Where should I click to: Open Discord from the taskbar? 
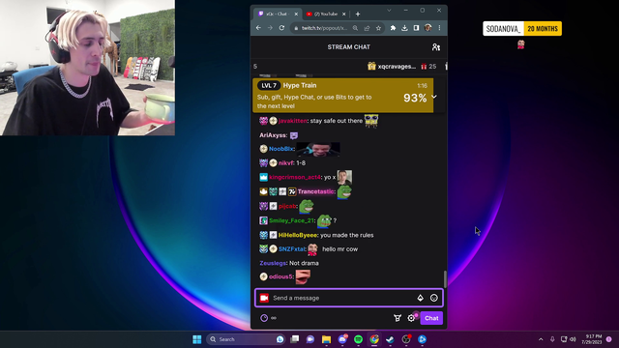coord(342,339)
